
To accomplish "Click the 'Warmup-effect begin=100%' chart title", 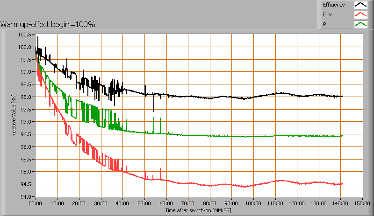I will coord(48,24).
